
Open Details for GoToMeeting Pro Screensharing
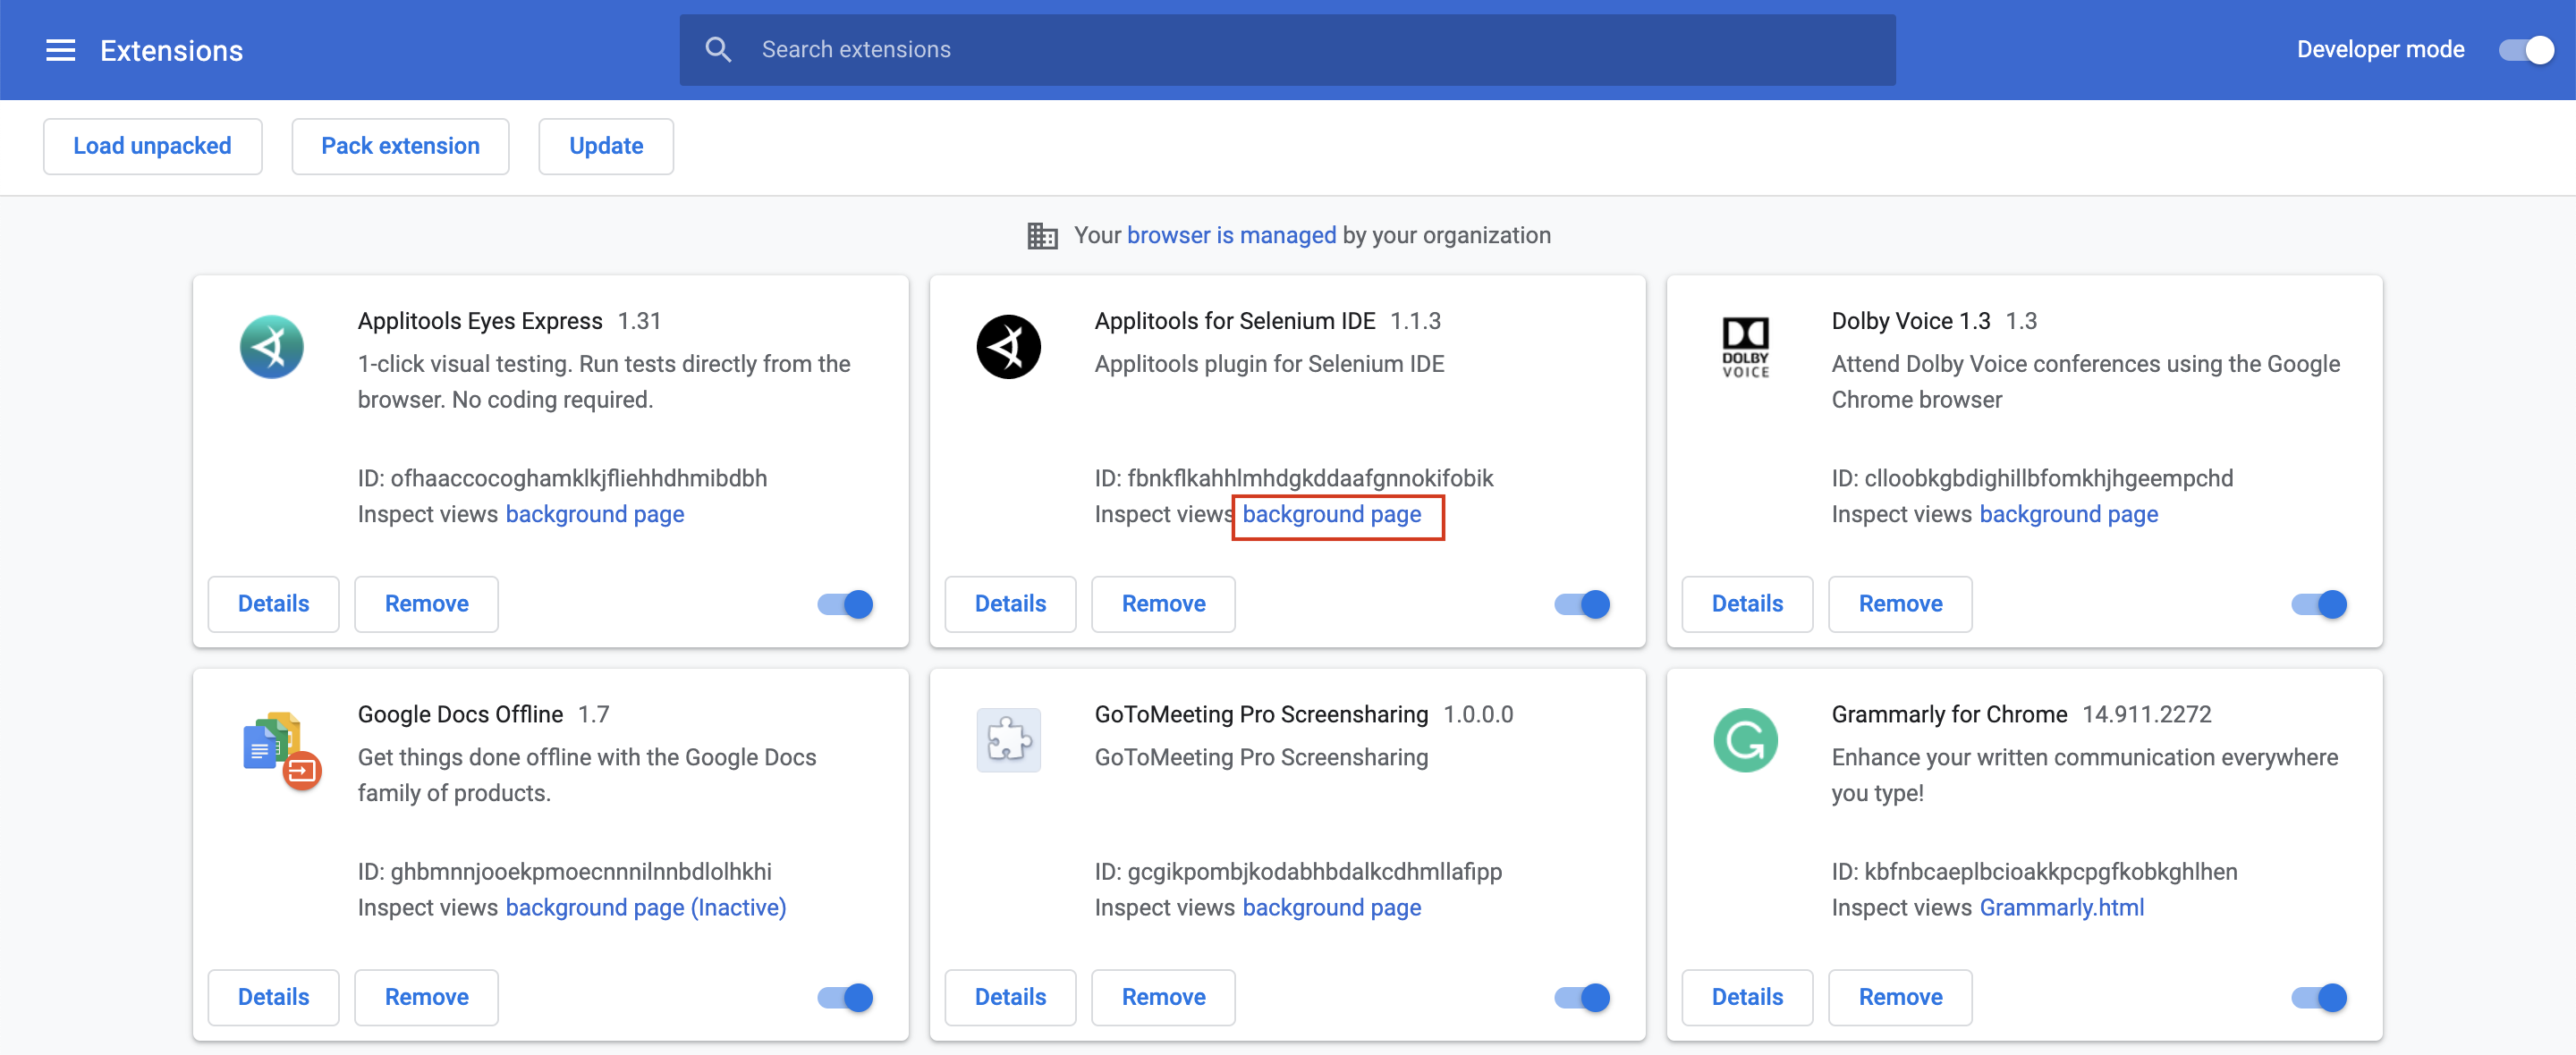click(x=1010, y=997)
